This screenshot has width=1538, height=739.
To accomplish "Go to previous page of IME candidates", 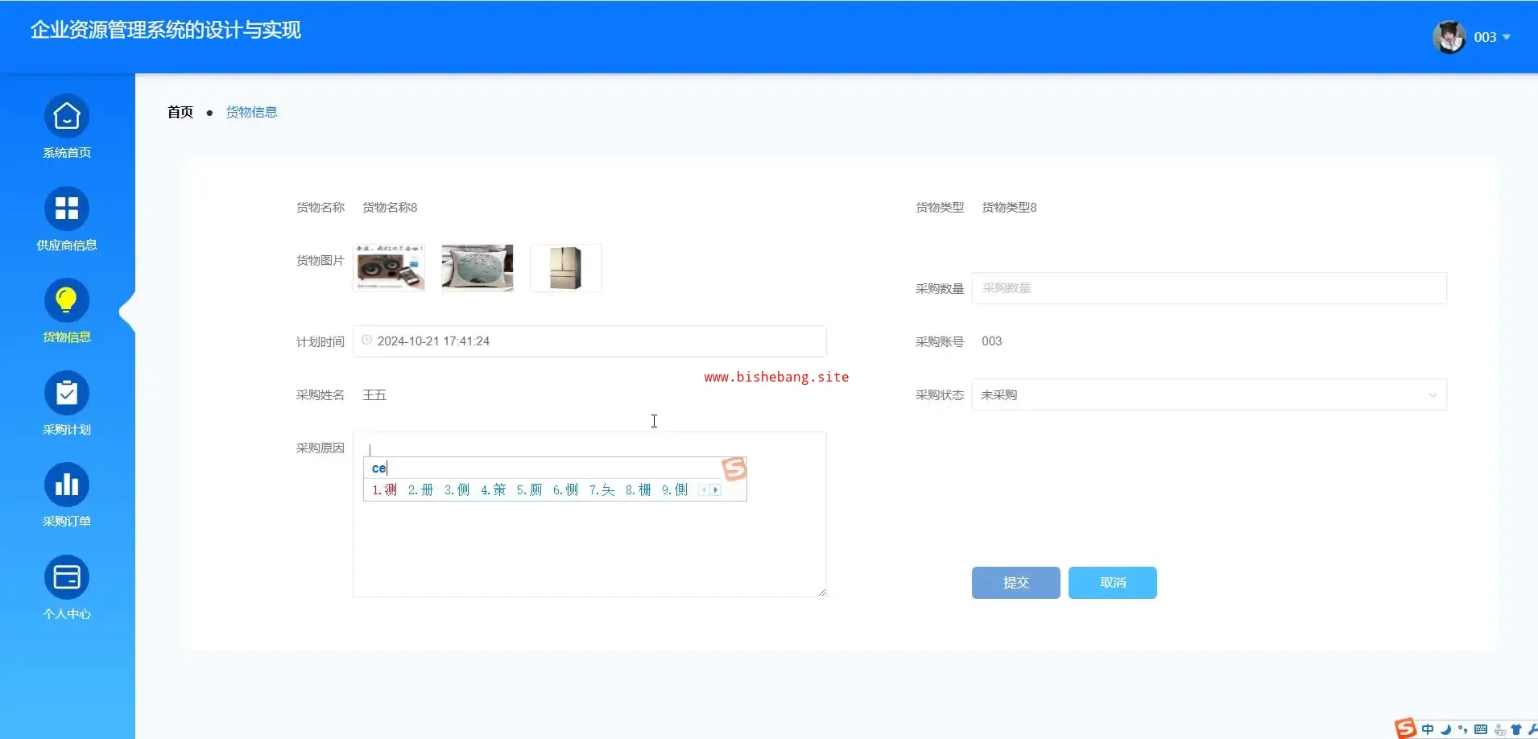I will tap(704, 490).
